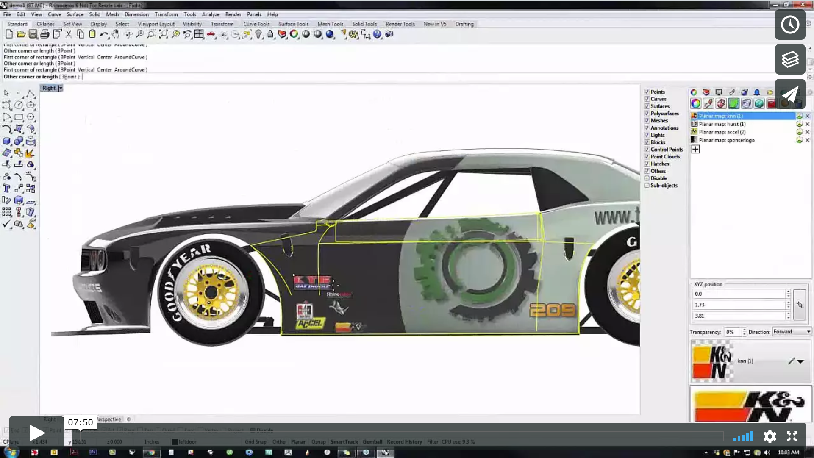
Task: Select the Text tool in left toolbar
Action: (x=7, y=189)
